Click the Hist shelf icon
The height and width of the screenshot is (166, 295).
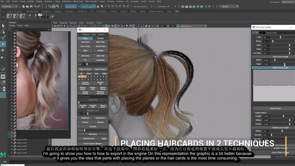(x=40, y=16)
